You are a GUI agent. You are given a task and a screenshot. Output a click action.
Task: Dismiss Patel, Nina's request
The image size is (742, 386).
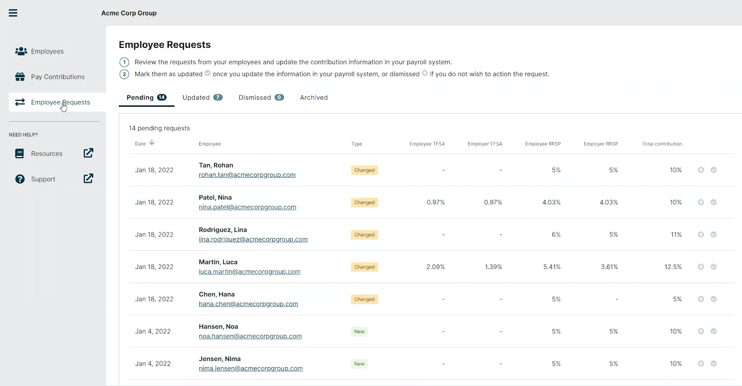click(701, 202)
